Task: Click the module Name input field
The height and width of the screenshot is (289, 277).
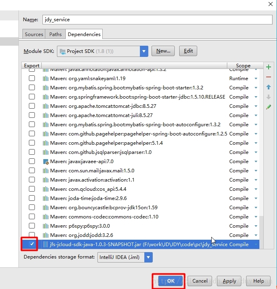Action: point(158,20)
